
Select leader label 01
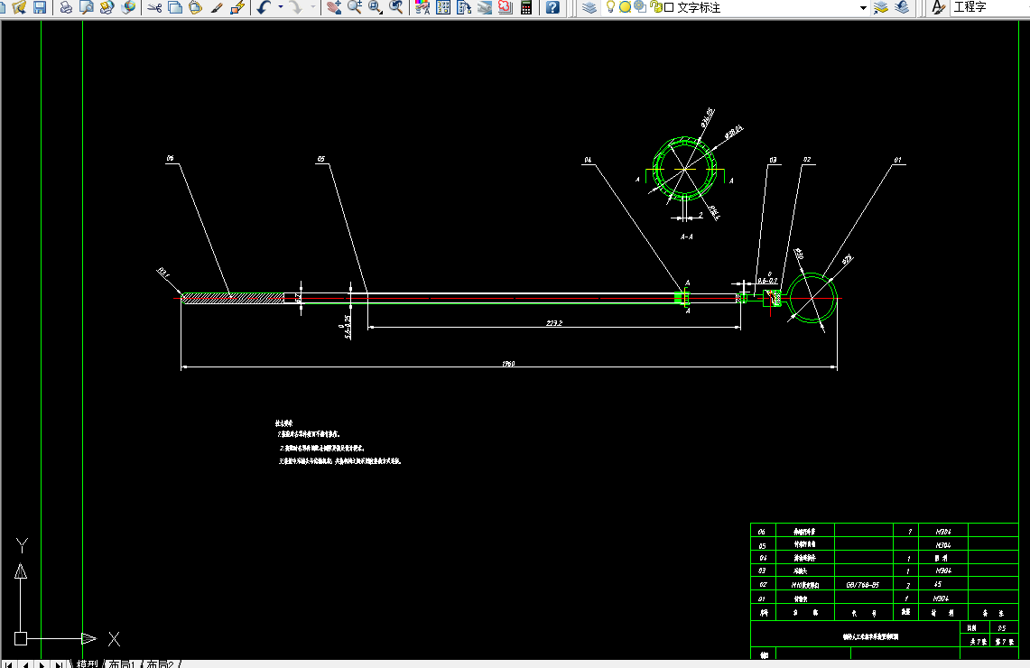coord(897,160)
